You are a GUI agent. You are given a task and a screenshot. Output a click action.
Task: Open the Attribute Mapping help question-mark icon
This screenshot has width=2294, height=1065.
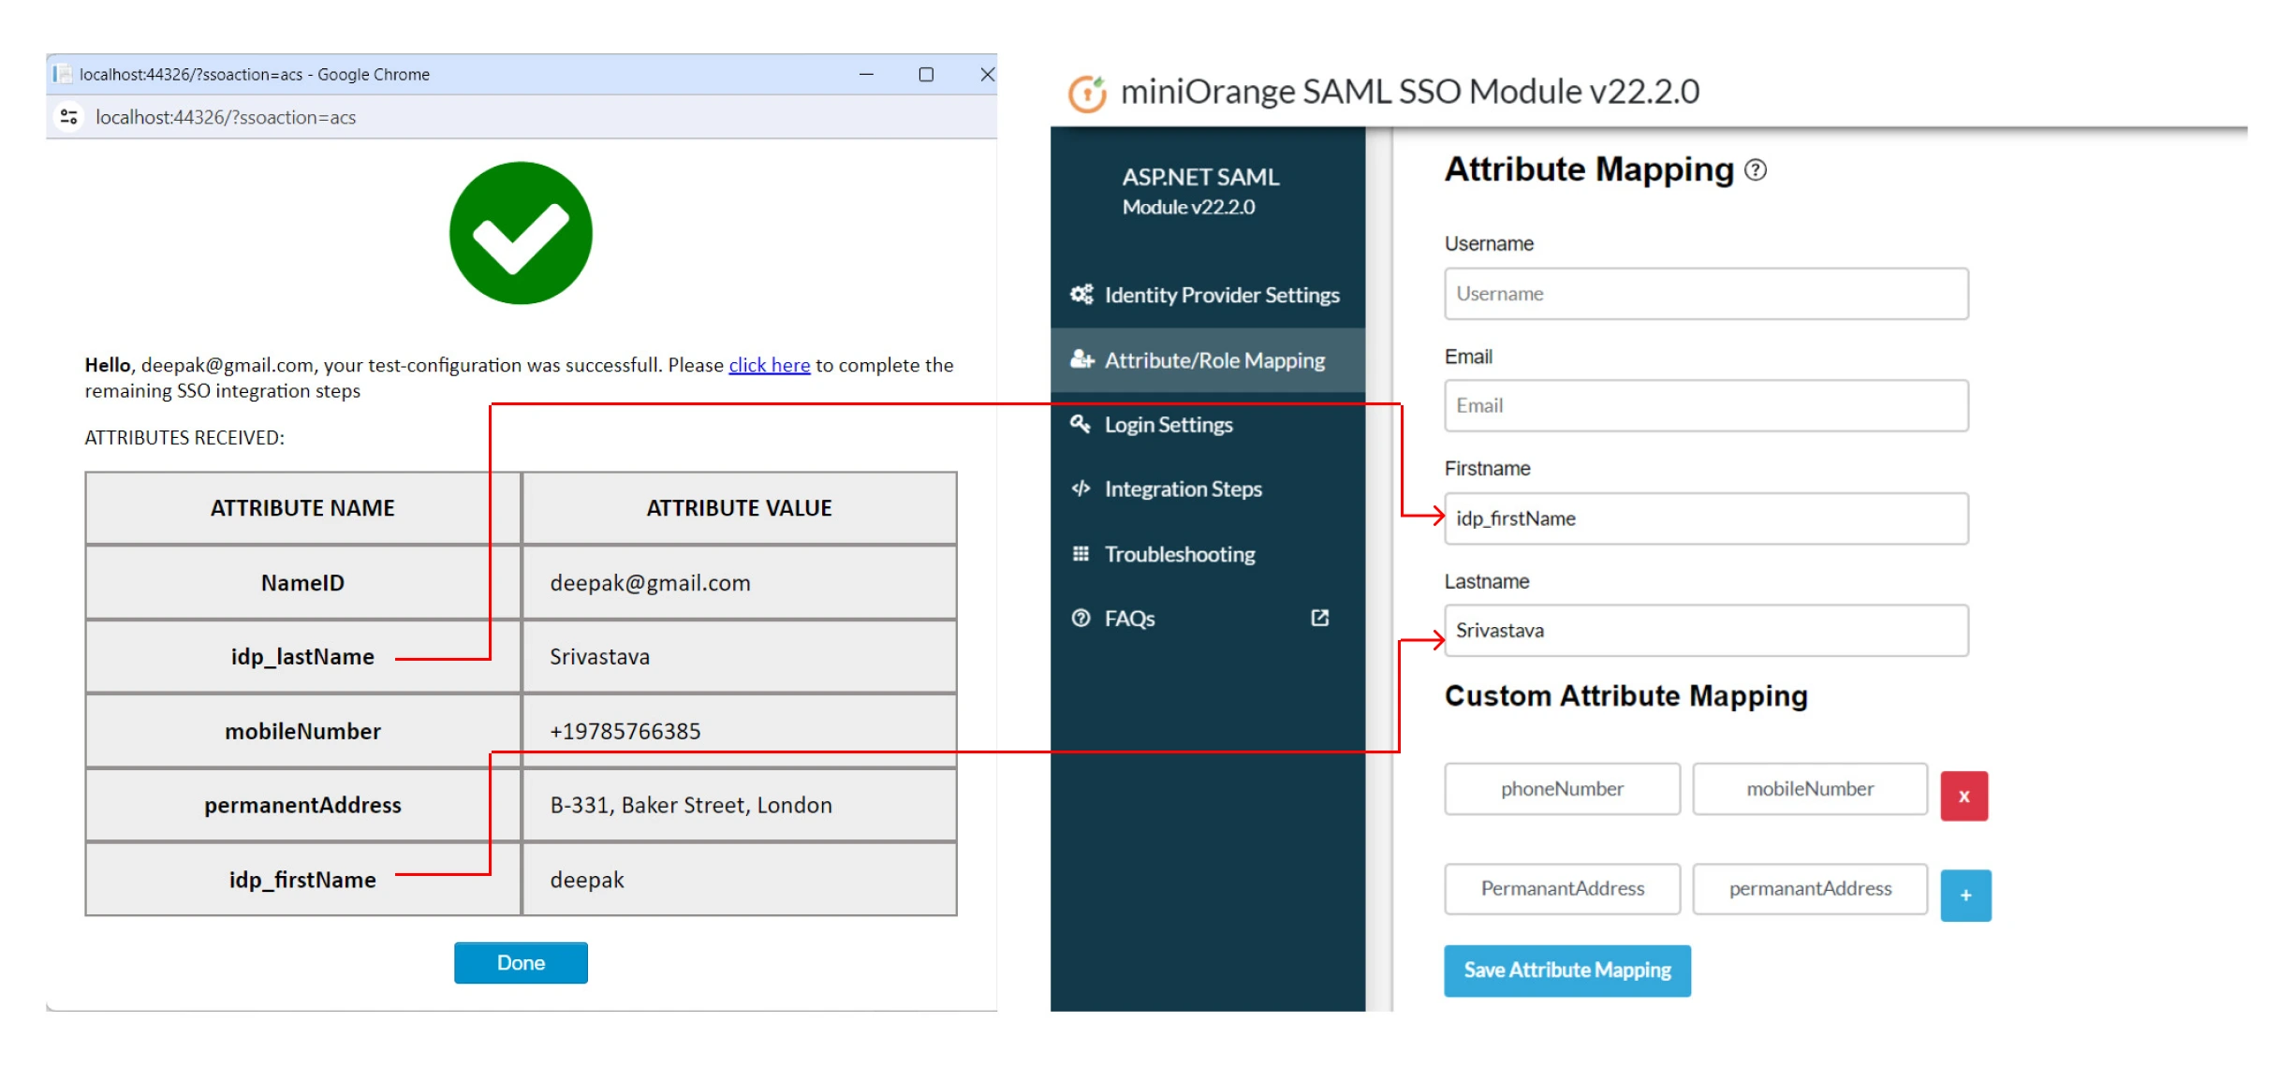(x=1756, y=170)
